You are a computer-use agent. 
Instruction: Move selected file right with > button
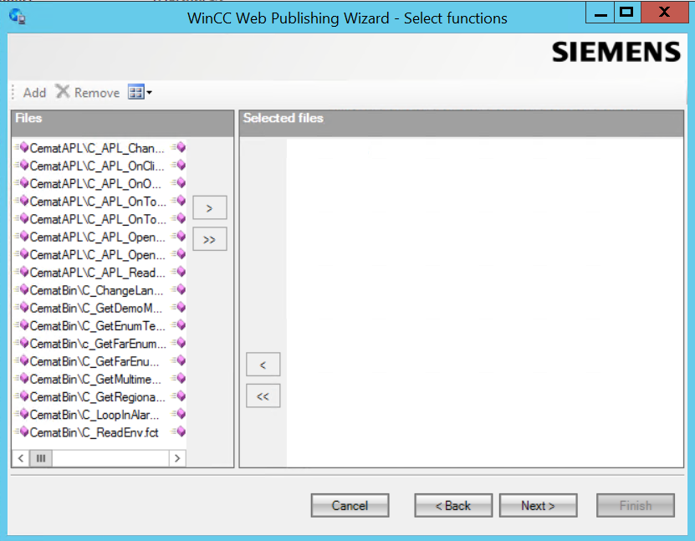(210, 208)
